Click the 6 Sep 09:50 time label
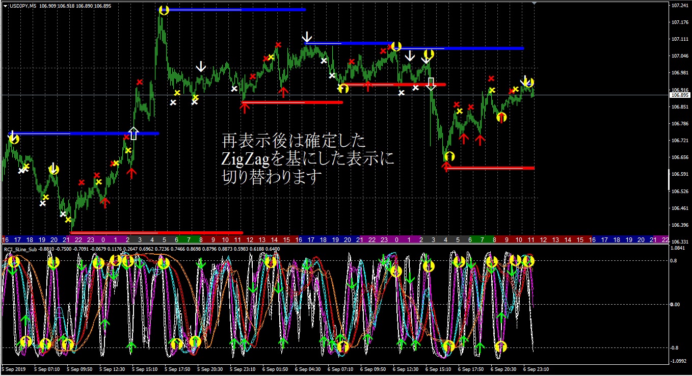Image resolution: width=692 pixels, height=376 pixels. pyautogui.click(x=373, y=369)
